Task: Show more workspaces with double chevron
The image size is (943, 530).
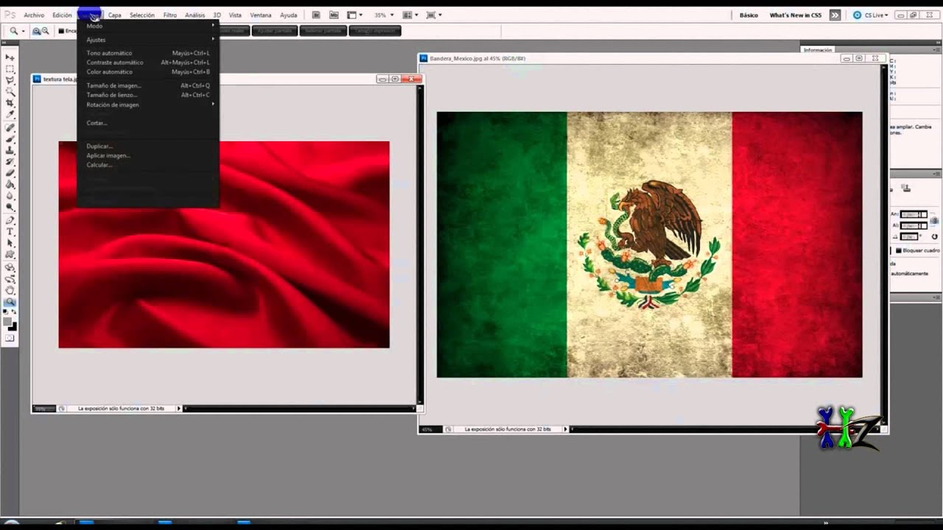Action: [835, 15]
